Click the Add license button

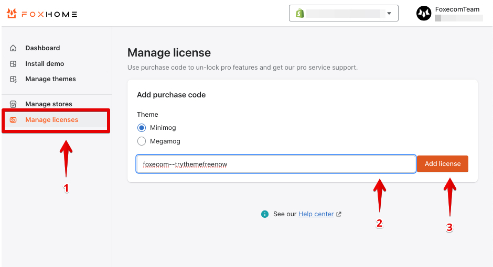click(442, 164)
